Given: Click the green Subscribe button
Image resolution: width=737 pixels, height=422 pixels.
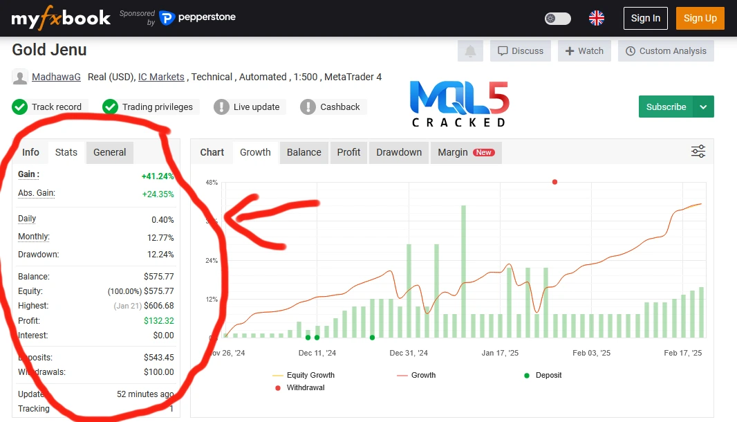Looking at the screenshot, I should [x=666, y=107].
